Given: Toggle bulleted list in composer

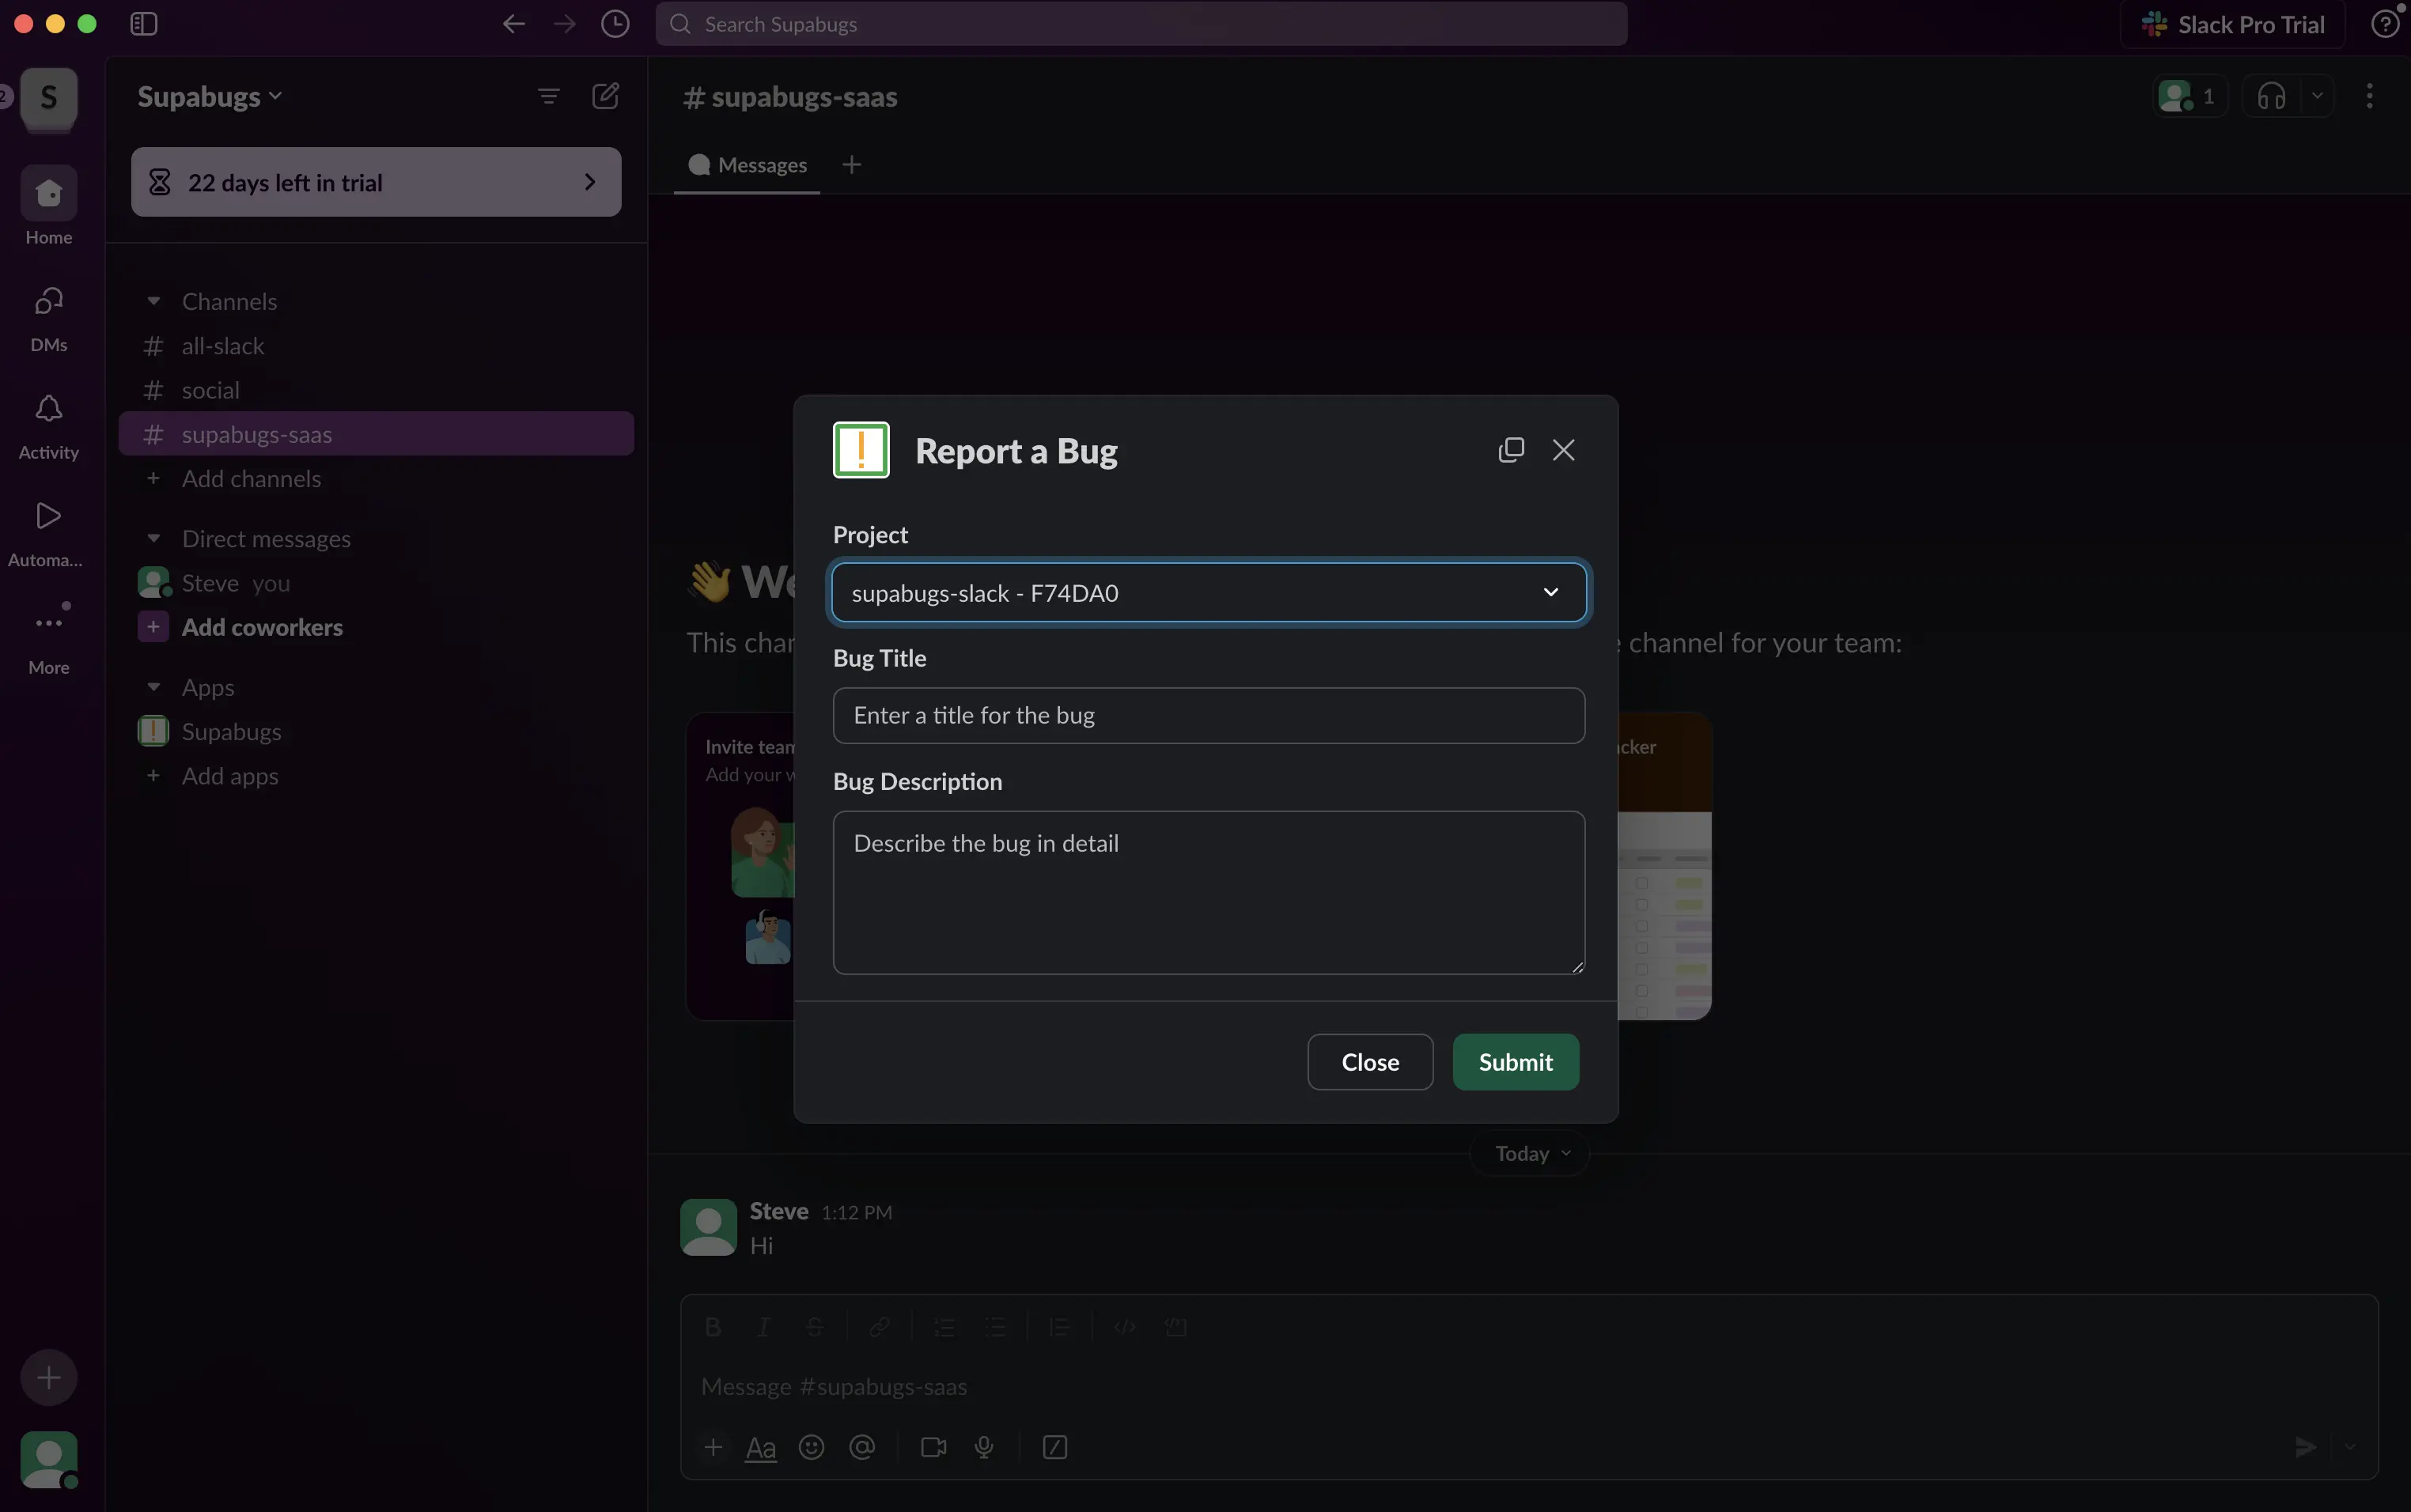Looking at the screenshot, I should point(996,1327).
